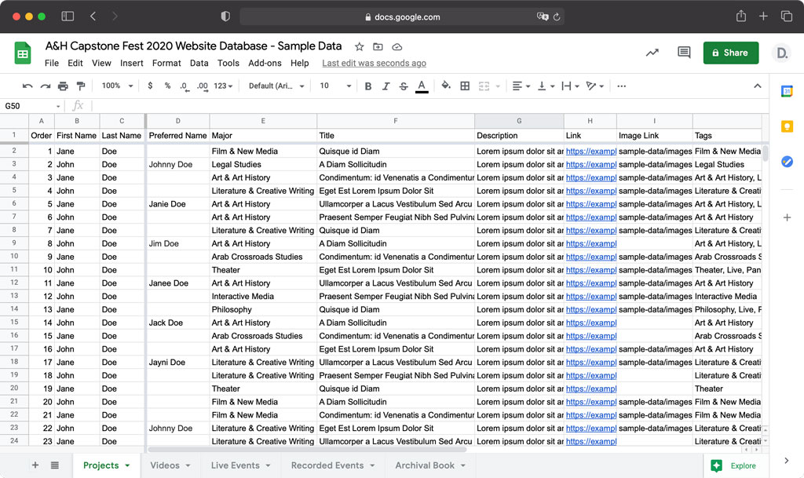The width and height of the screenshot is (804, 478).
Task: Select the Paint format tool
Action: pyautogui.click(x=80, y=86)
